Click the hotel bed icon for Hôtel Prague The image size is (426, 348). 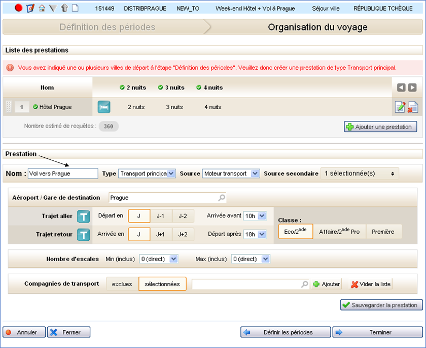coord(103,107)
